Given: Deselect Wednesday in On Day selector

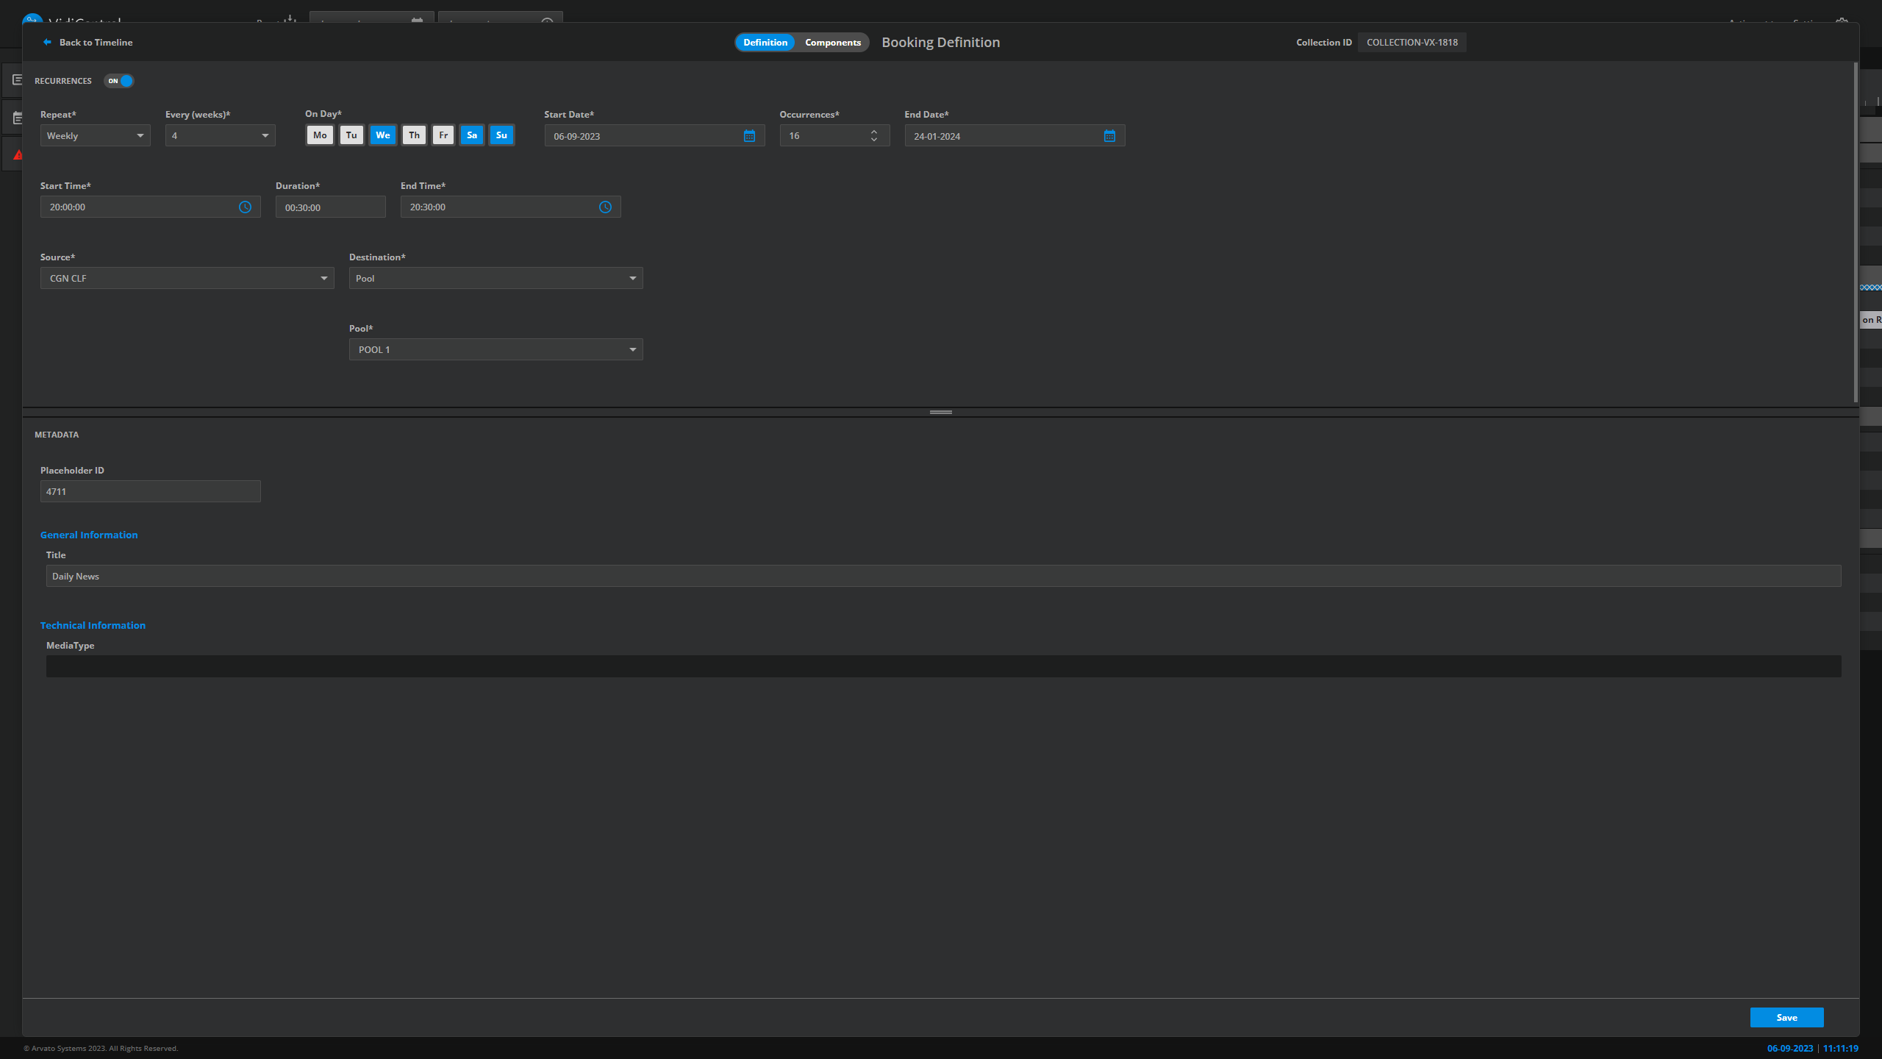Looking at the screenshot, I should (383, 135).
